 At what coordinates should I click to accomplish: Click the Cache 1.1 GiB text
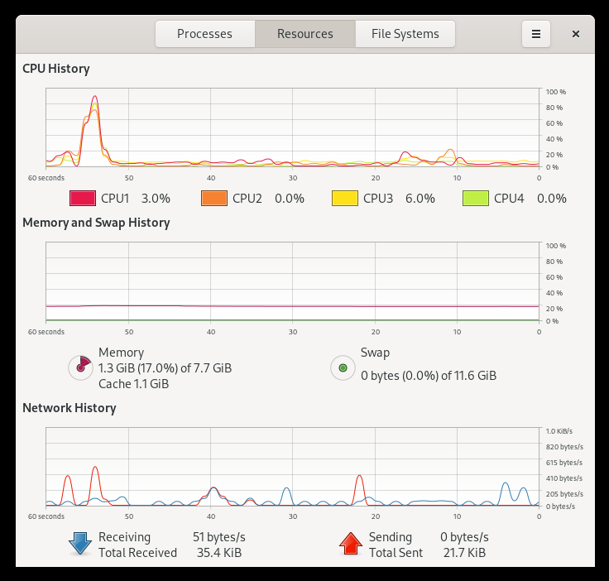click(x=133, y=384)
